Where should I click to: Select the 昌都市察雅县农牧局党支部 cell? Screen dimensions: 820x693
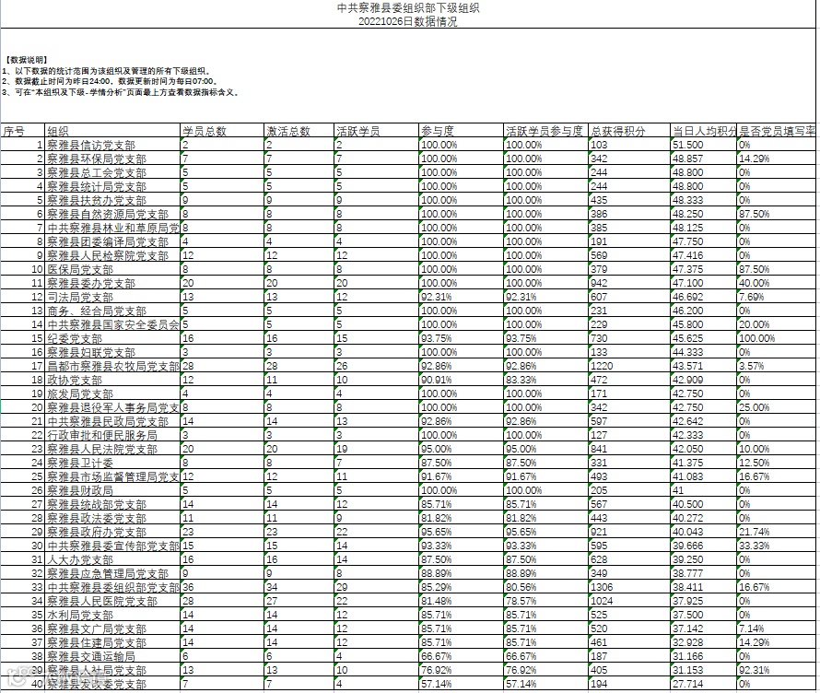[111, 366]
